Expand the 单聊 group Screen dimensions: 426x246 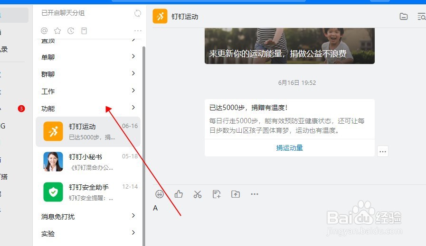[88, 57]
